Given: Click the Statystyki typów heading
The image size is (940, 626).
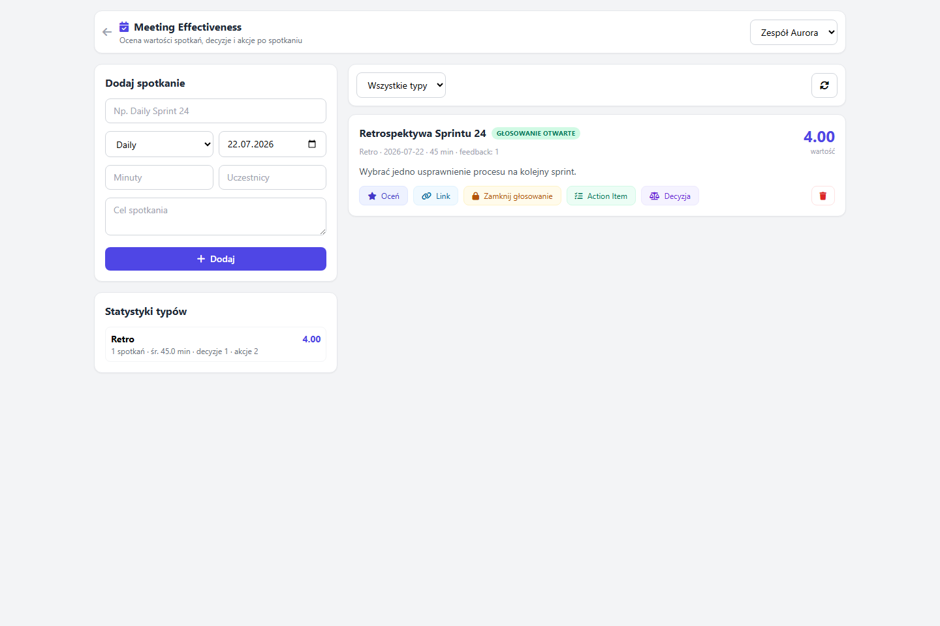Looking at the screenshot, I should 146,311.
